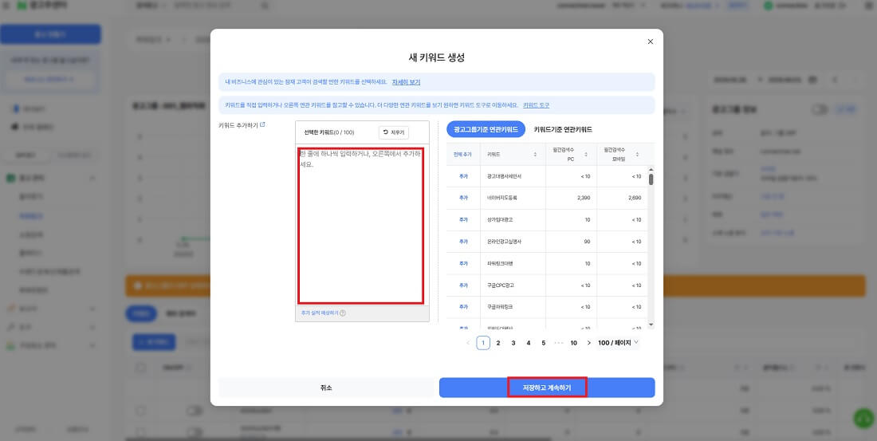877x441 pixels.
Task: Select page 1 in pagination
Action: point(483,343)
